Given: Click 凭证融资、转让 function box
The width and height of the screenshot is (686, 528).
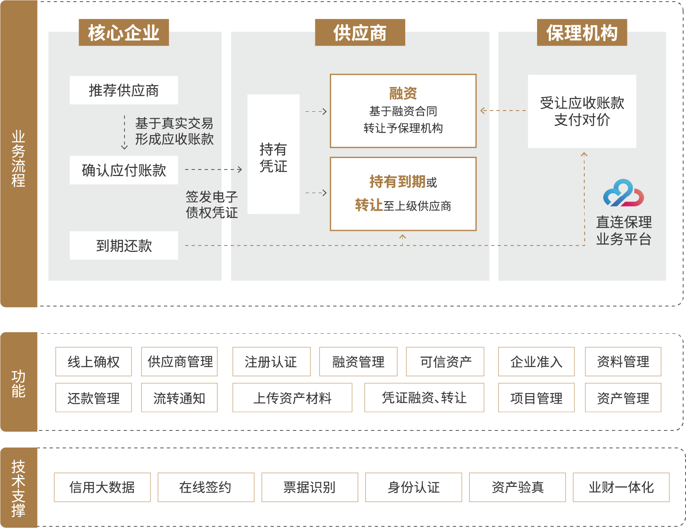Looking at the screenshot, I should pyautogui.click(x=424, y=398).
